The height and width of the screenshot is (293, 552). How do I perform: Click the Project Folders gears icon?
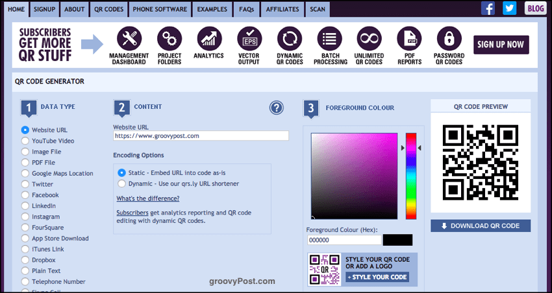169,39
